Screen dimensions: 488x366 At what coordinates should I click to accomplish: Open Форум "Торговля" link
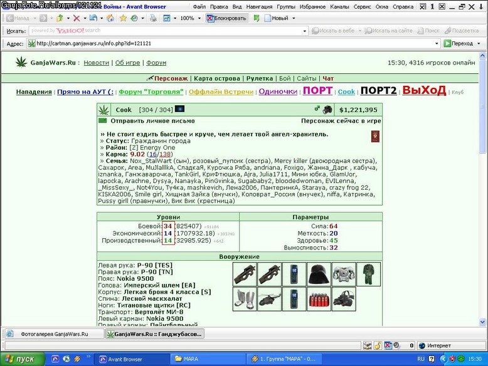tap(151, 91)
